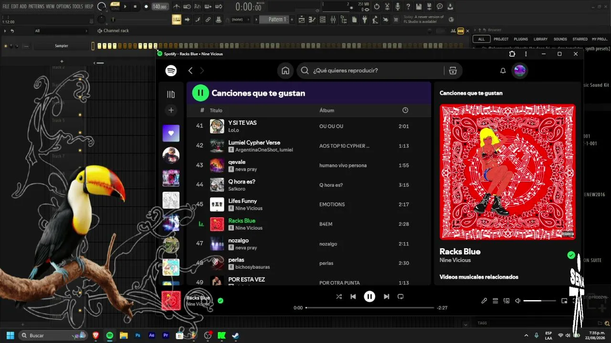Arm record in FL Studio transport

click(x=146, y=7)
